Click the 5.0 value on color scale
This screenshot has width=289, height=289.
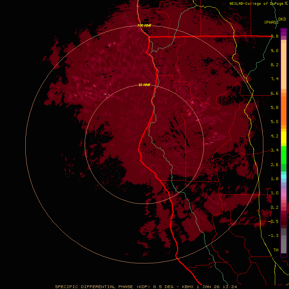[x=275, y=122]
